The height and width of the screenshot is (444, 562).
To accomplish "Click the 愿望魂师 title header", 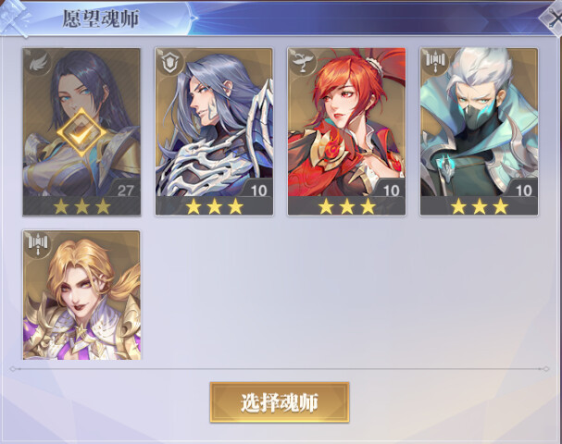I will (x=101, y=19).
